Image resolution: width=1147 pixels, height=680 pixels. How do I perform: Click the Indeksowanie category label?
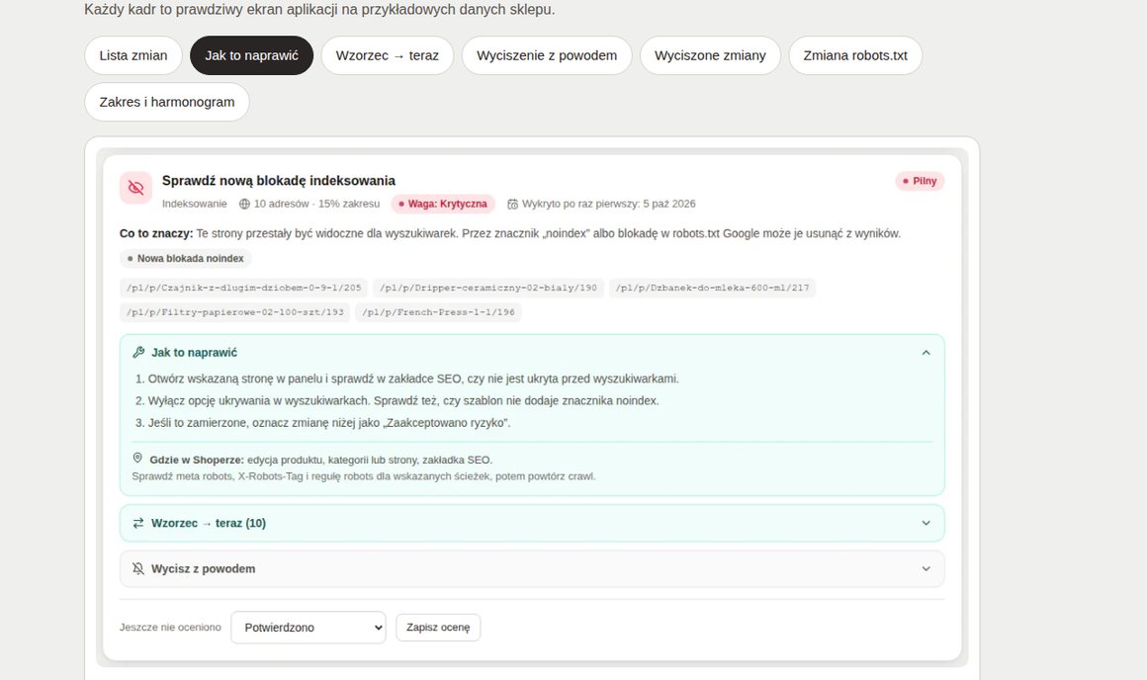195,204
